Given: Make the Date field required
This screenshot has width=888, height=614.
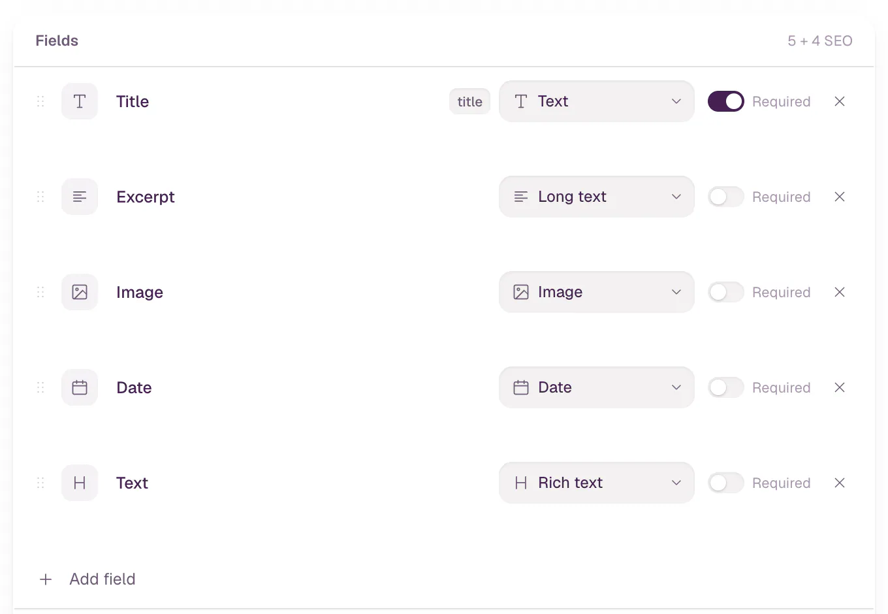Looking at the screenshot, I should [726, 387].
